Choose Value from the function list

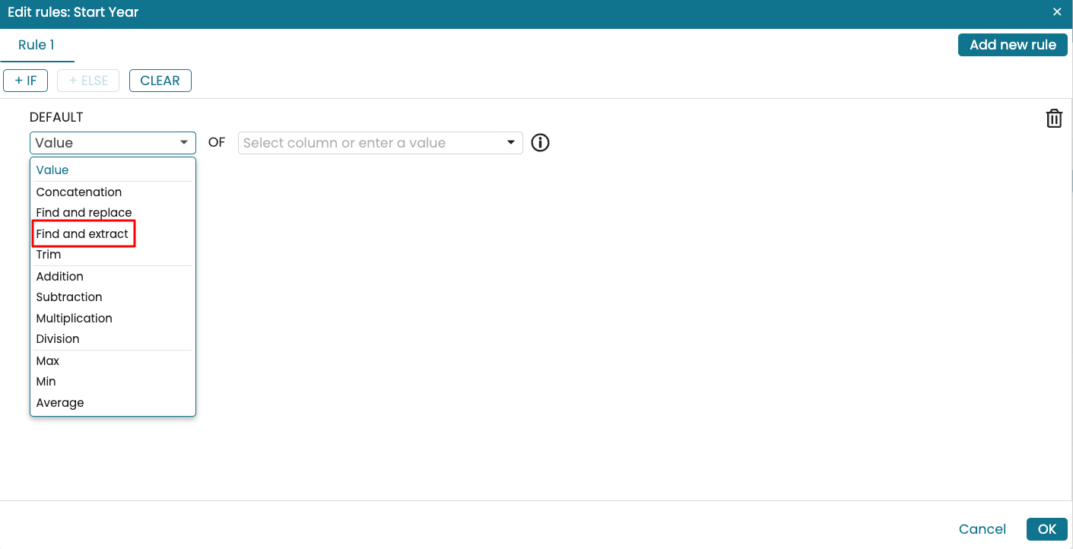click(x=52, y=170)
